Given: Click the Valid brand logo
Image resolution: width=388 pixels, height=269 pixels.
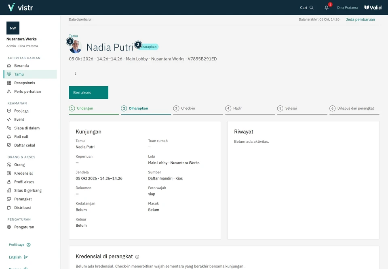Looking at the screenshot, I should [x=373, y=7].
